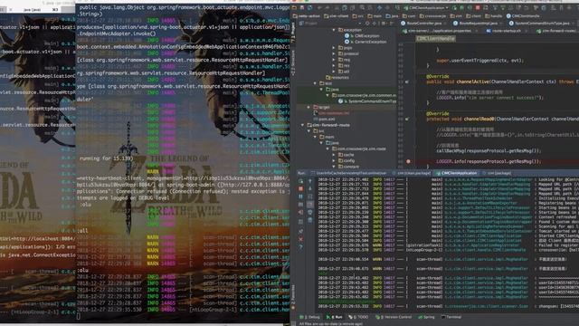Select the UserInfoCacheServiceImplTest tab in Run panel
579x326 pixels.
pyautogui.click(x=351, y=173)
